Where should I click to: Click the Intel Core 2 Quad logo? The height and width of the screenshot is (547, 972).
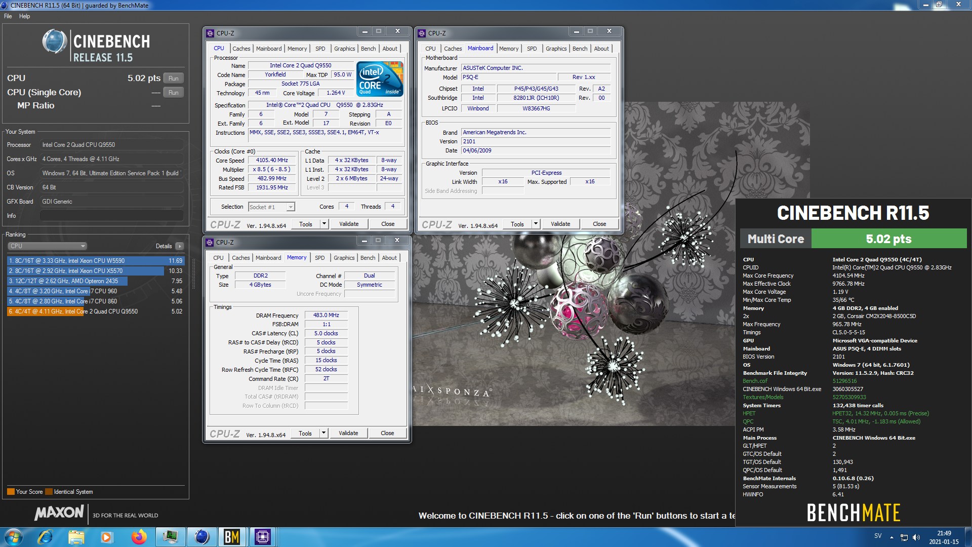coord(380,79)
